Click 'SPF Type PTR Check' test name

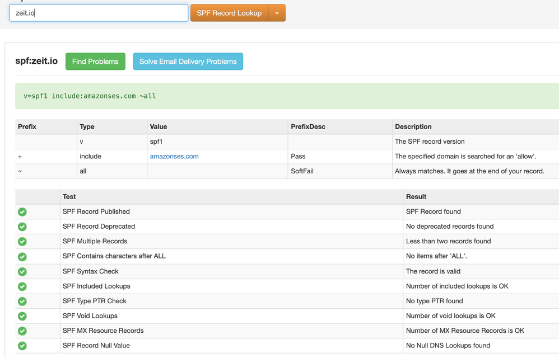(x=95, y=301)
